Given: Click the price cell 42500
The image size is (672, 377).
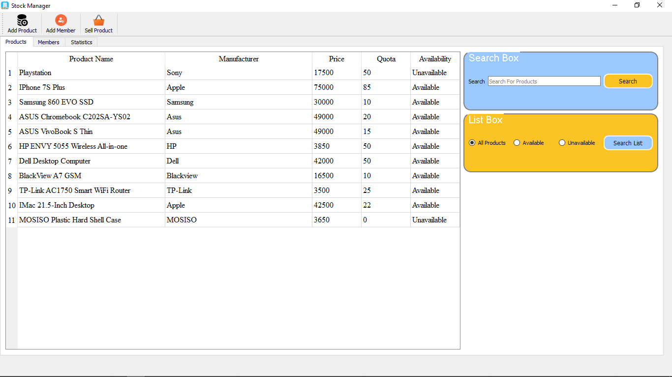Looking at the screenshot, I should coord(337,205).
